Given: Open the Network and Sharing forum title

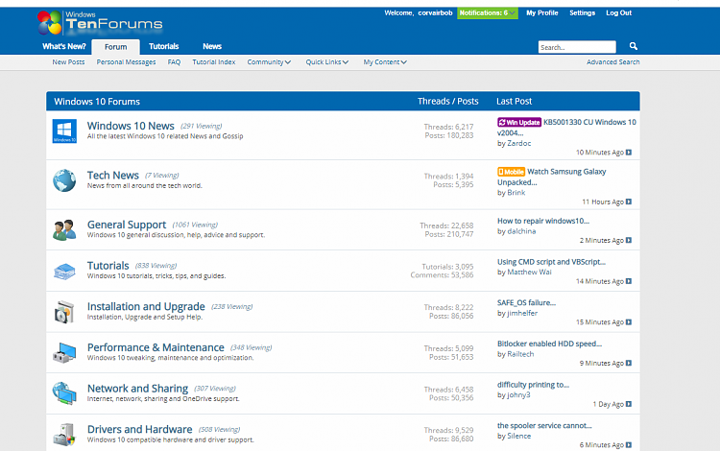Looking at the screenshot, I should coord(137,389).
